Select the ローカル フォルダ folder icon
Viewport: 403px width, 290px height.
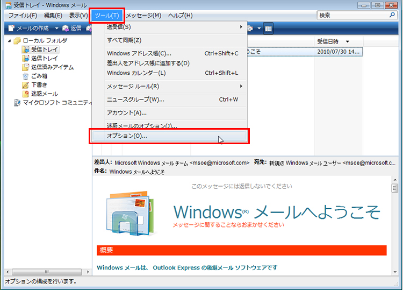pos(17,41)
